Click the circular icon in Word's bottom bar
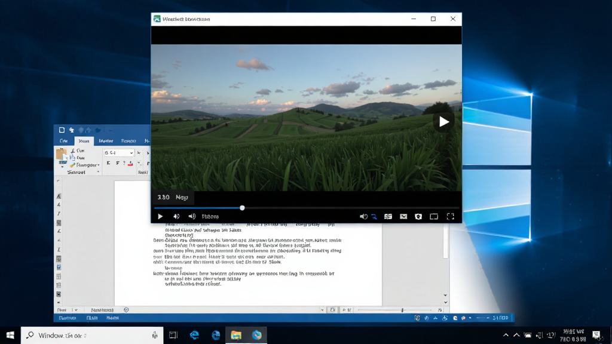612x344 pixels. tap(126, 310)
